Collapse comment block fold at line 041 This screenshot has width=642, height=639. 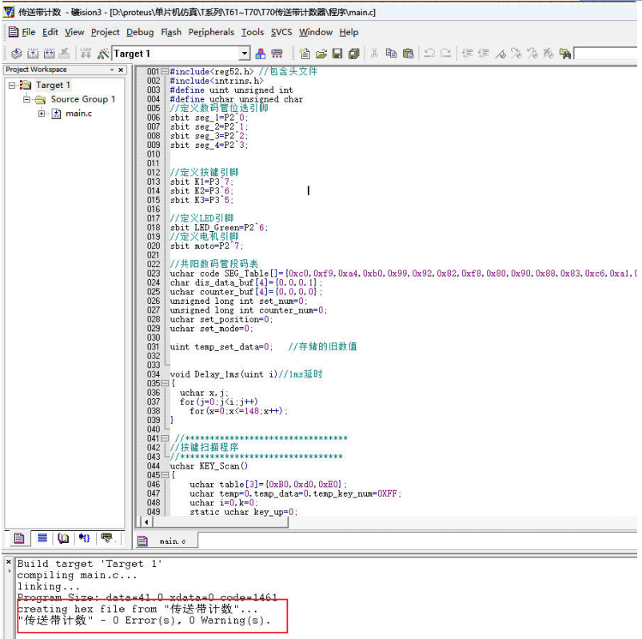165,438
